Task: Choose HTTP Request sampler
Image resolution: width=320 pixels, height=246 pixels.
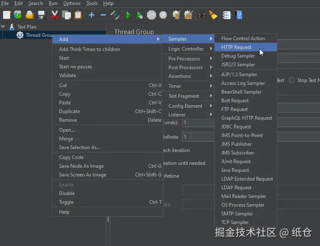Action: click(x=246, y=47)
